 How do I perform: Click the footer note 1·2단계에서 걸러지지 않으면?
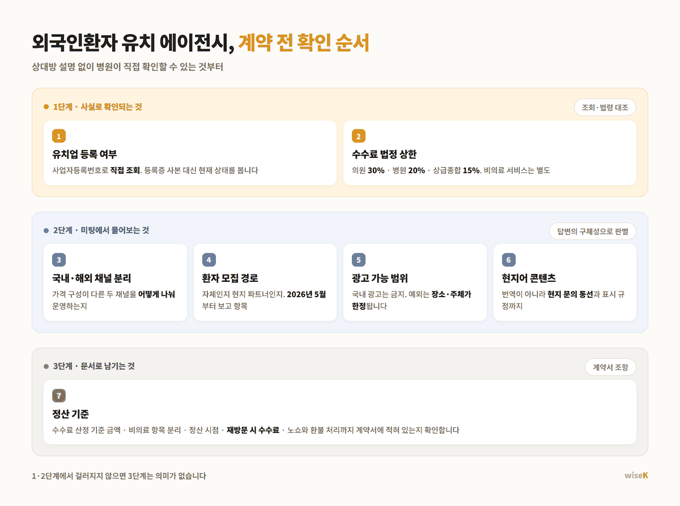click(119, 476)
